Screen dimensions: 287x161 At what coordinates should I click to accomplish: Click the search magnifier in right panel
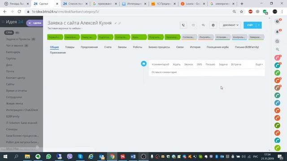pyautogui.click(x=278, y=49)
